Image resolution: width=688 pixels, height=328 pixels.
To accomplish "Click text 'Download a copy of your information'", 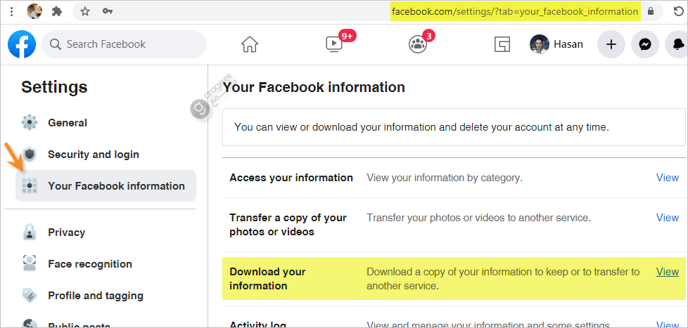I will pyautogui.click(x=448, y=272).
